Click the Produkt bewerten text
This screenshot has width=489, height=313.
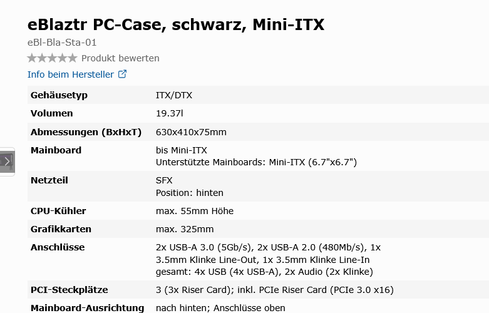pos(120,58)
